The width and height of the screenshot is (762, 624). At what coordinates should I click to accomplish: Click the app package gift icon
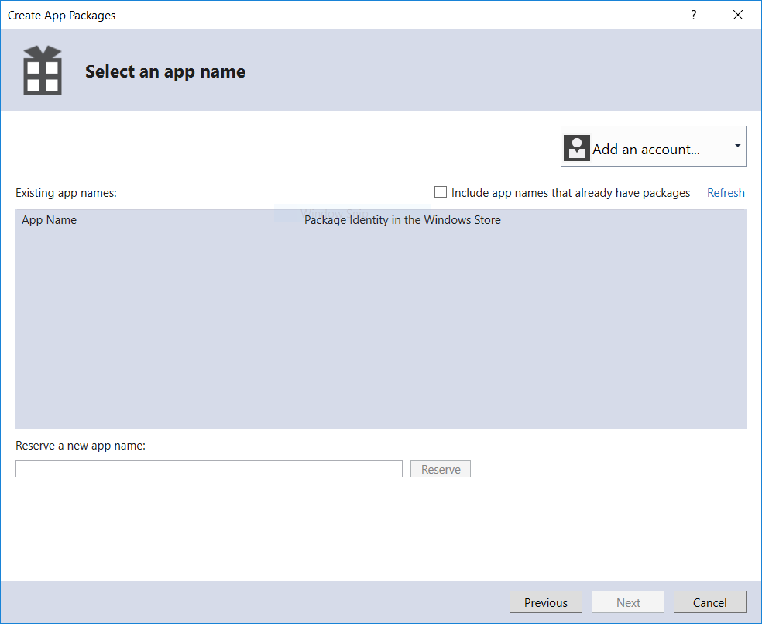tap(42, 70)
